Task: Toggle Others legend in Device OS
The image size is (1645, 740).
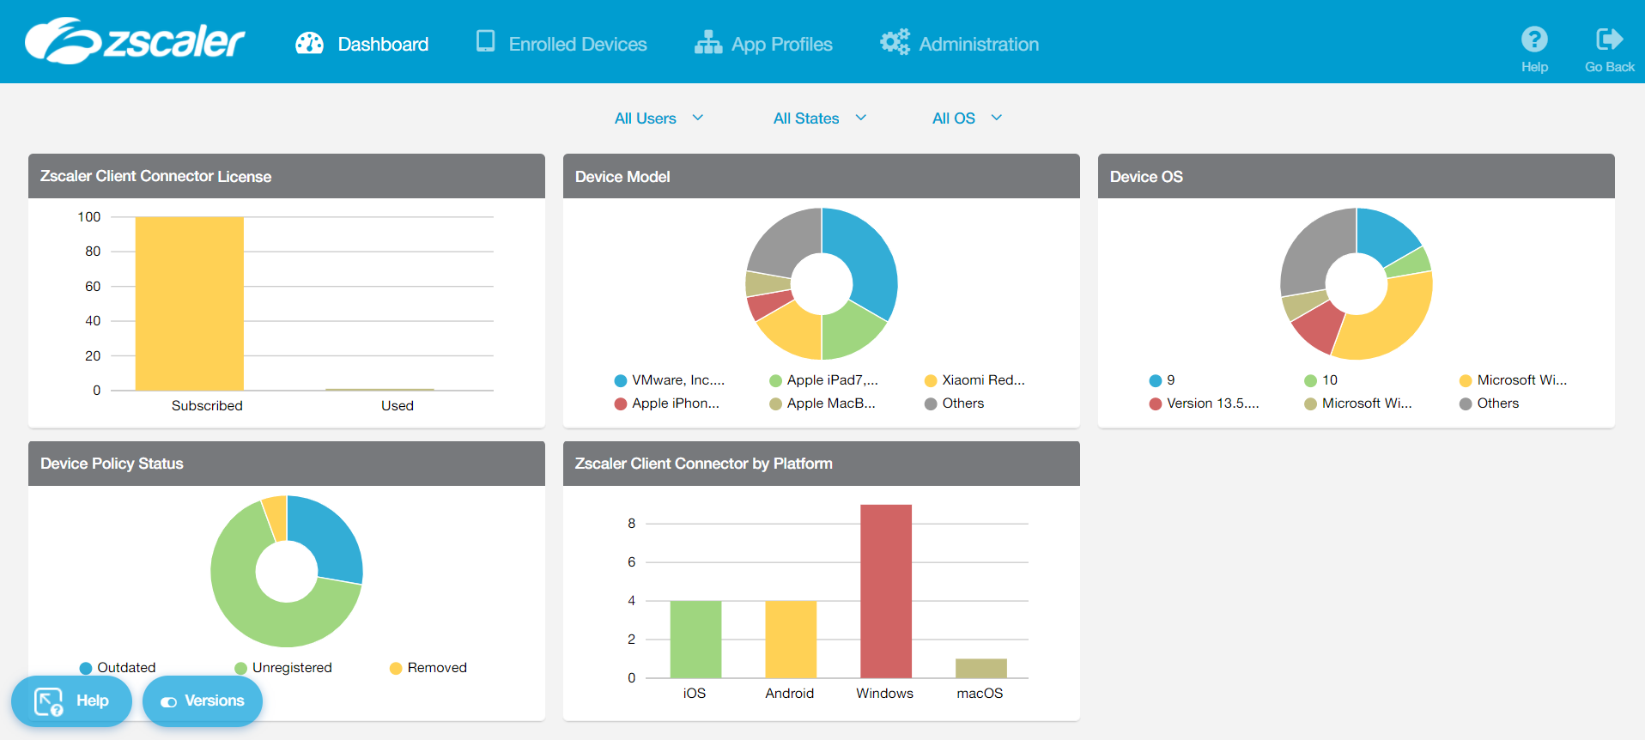Action: (1489, 403)
